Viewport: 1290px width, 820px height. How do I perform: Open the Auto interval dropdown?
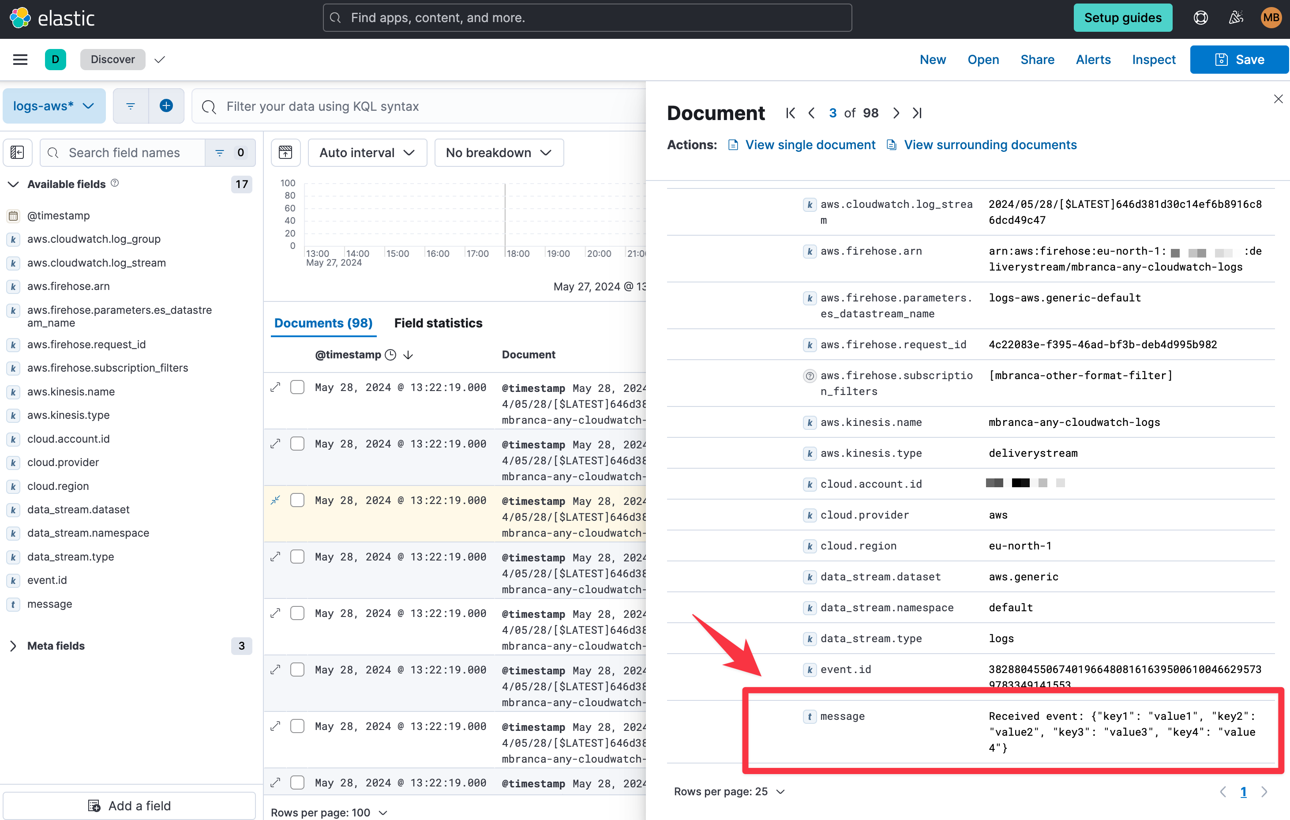(x=367, y=152)
